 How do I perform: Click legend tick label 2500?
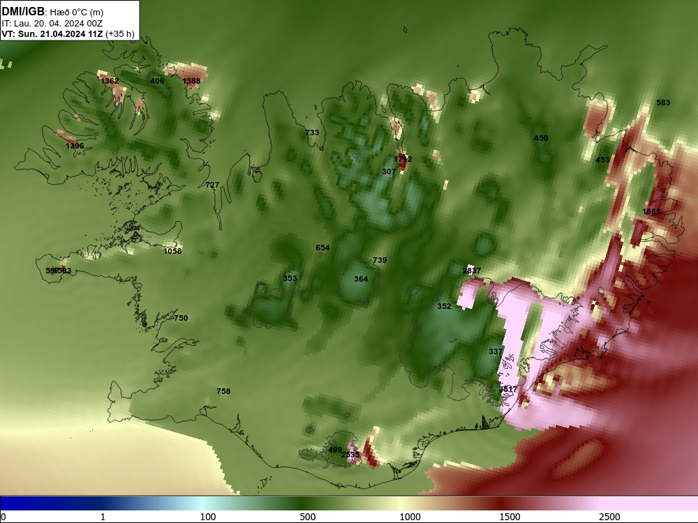(609, 517)
